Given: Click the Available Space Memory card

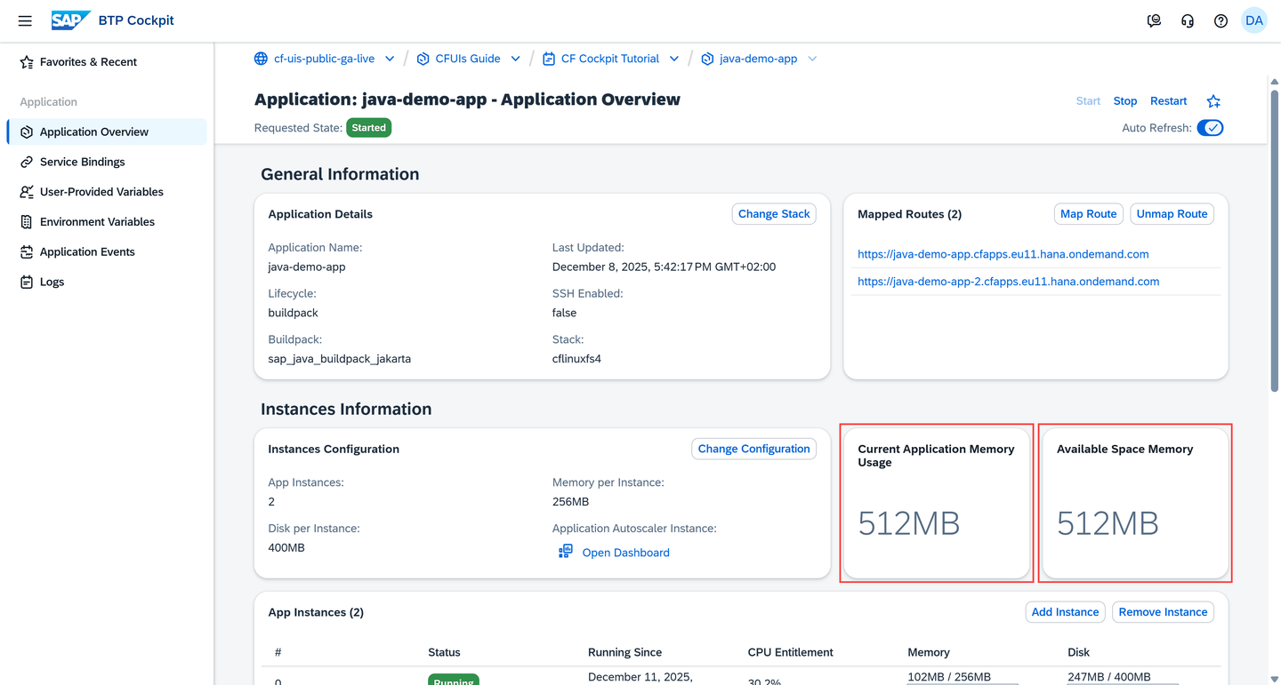Looking at the screenshot, I should point(1135,504).
